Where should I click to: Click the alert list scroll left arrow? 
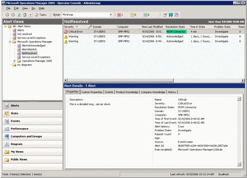tap(65, 80)
